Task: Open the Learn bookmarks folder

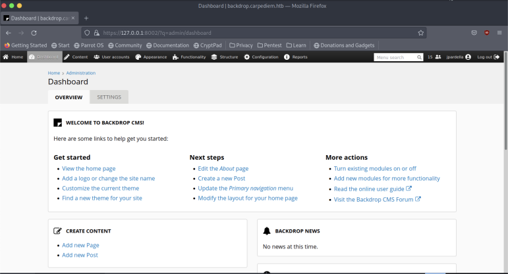Action: (296, 45)
